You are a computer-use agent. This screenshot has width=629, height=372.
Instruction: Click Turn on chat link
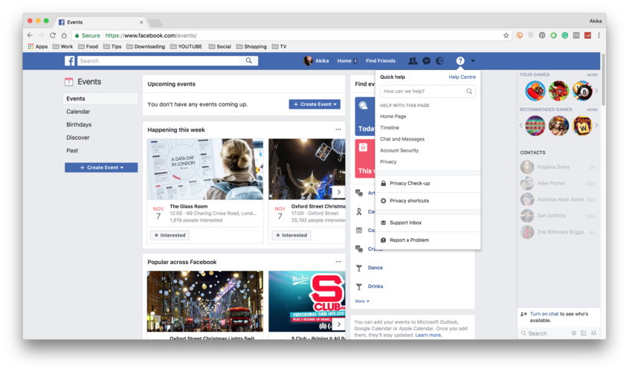pyautogui.click(x=544, y=314)
